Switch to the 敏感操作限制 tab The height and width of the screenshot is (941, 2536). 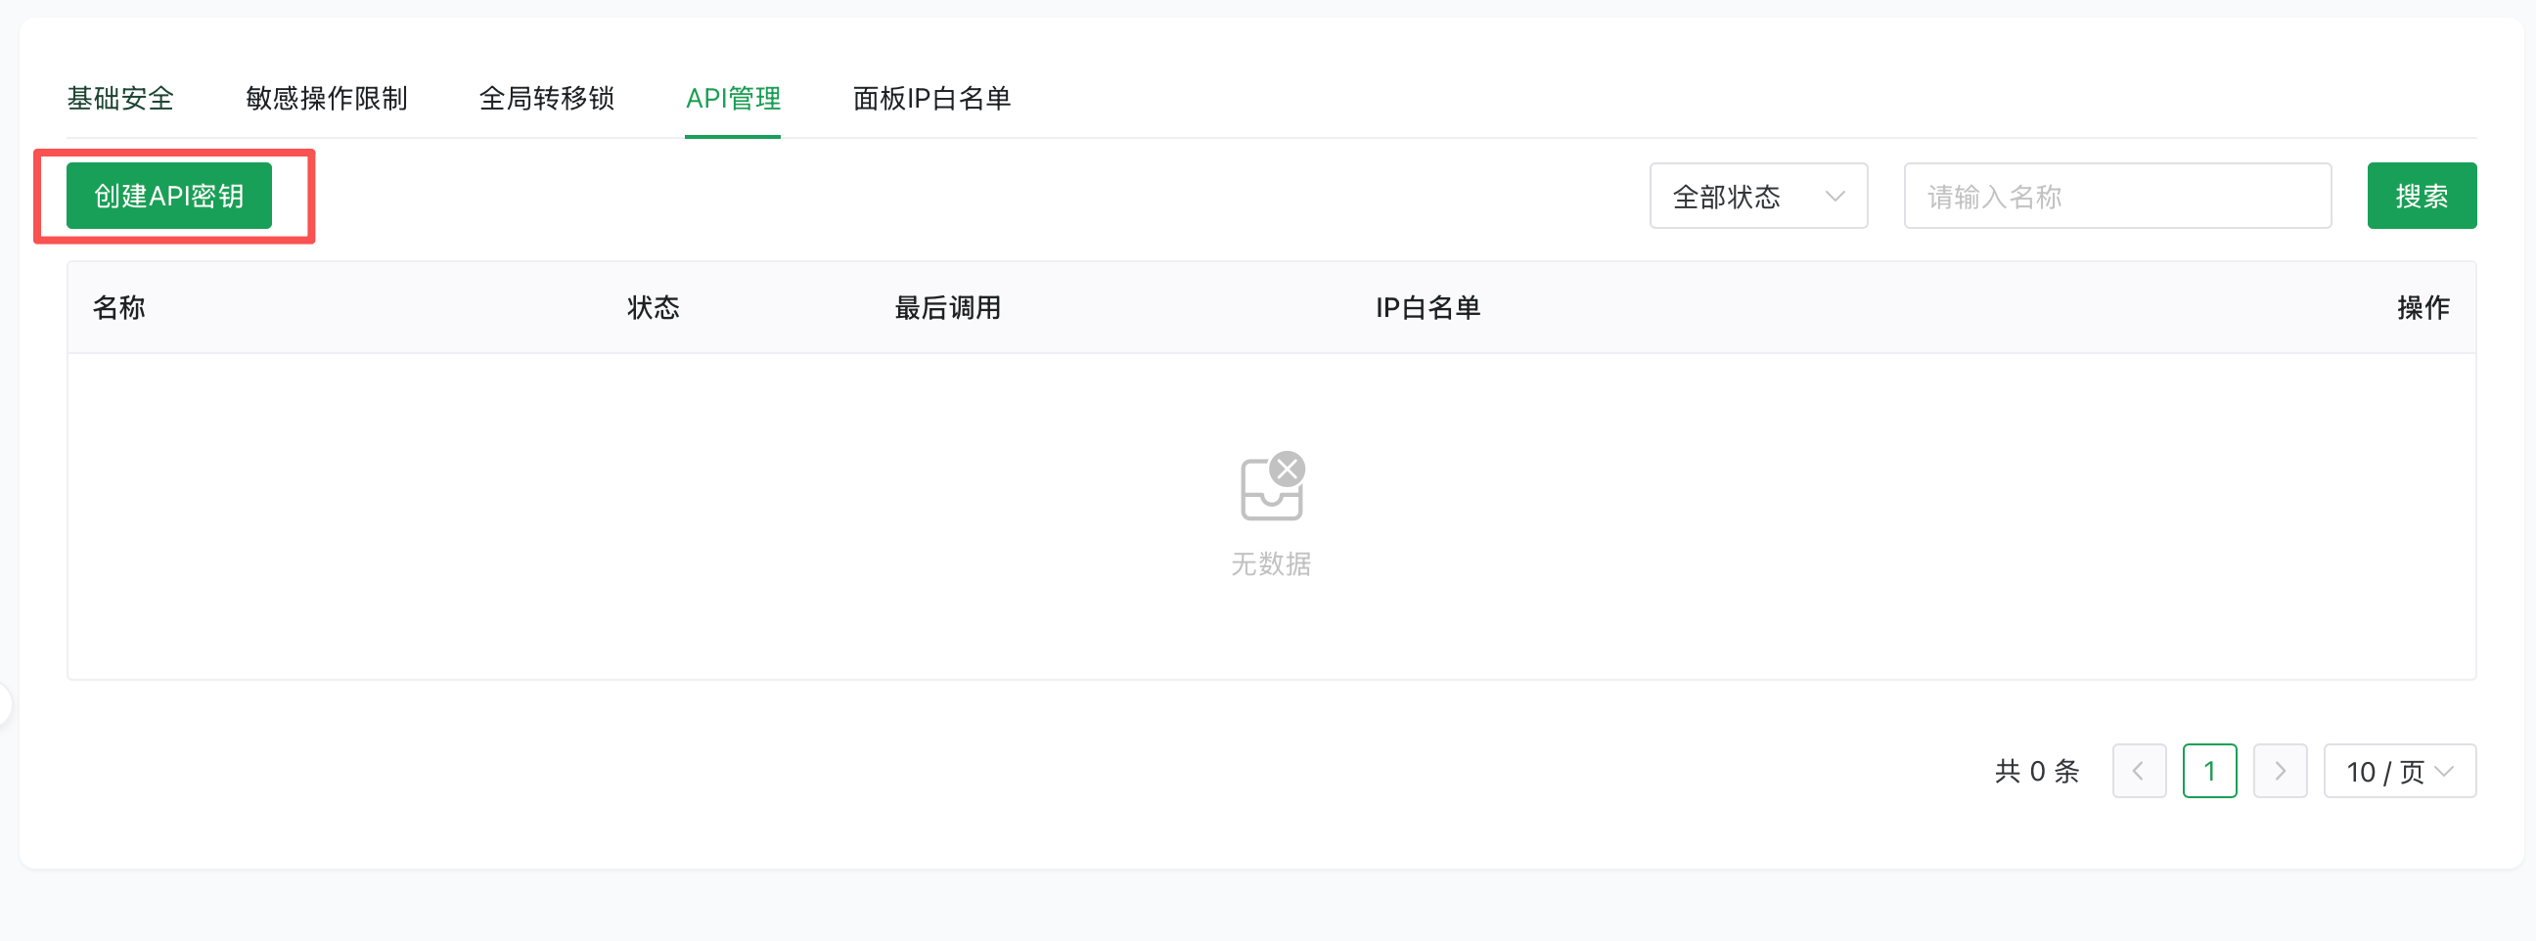point(327,99)
